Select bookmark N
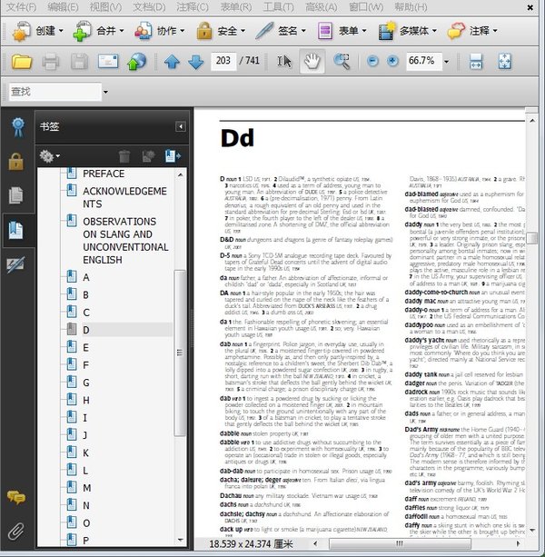545x557 pixels. pyautogui.click(x=86, y=505)
